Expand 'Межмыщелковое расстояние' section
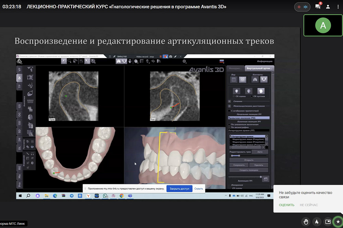343x228 pixels. [x=229, y=106]
